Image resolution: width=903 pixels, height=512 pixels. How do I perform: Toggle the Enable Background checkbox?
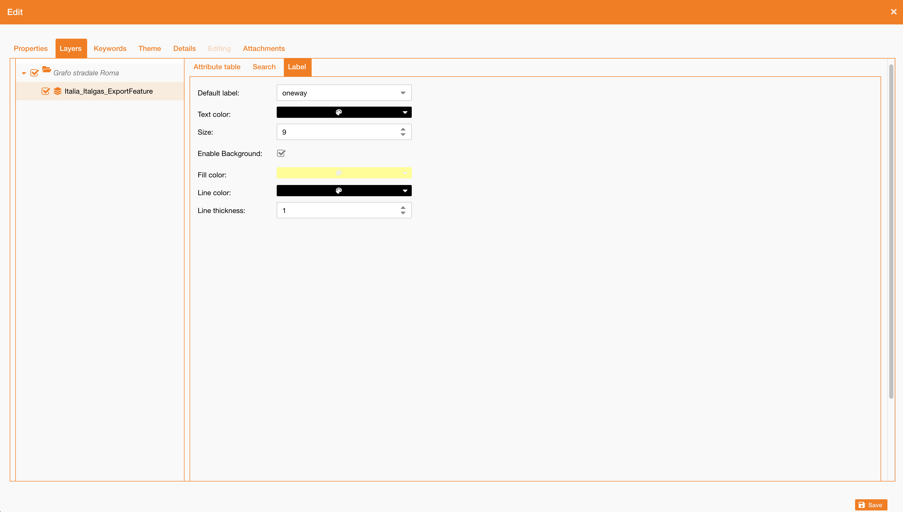tap(281, 153)
